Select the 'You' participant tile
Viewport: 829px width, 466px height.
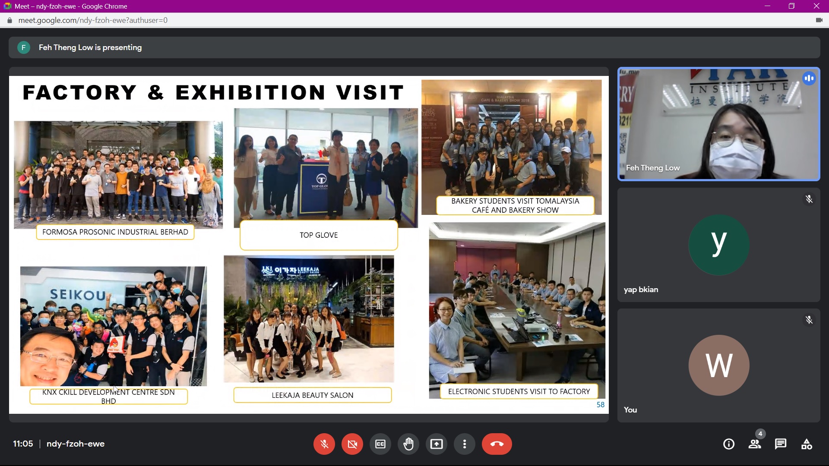pyautogui.click(x=719, y=365)
